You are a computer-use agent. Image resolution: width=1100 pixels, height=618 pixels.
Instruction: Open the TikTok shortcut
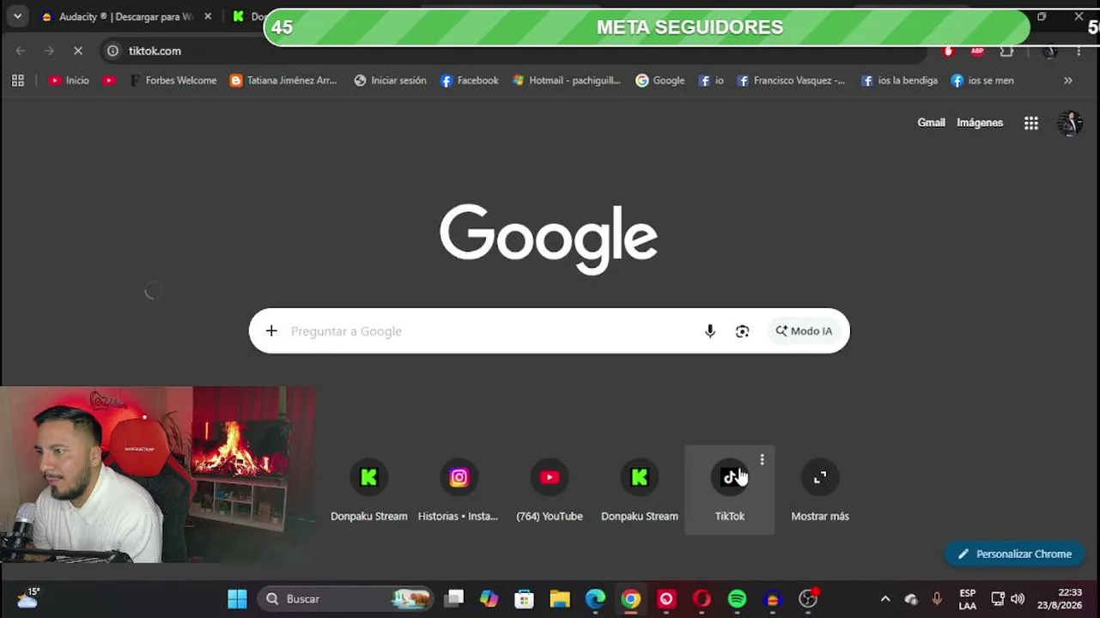tap(730, 490)
